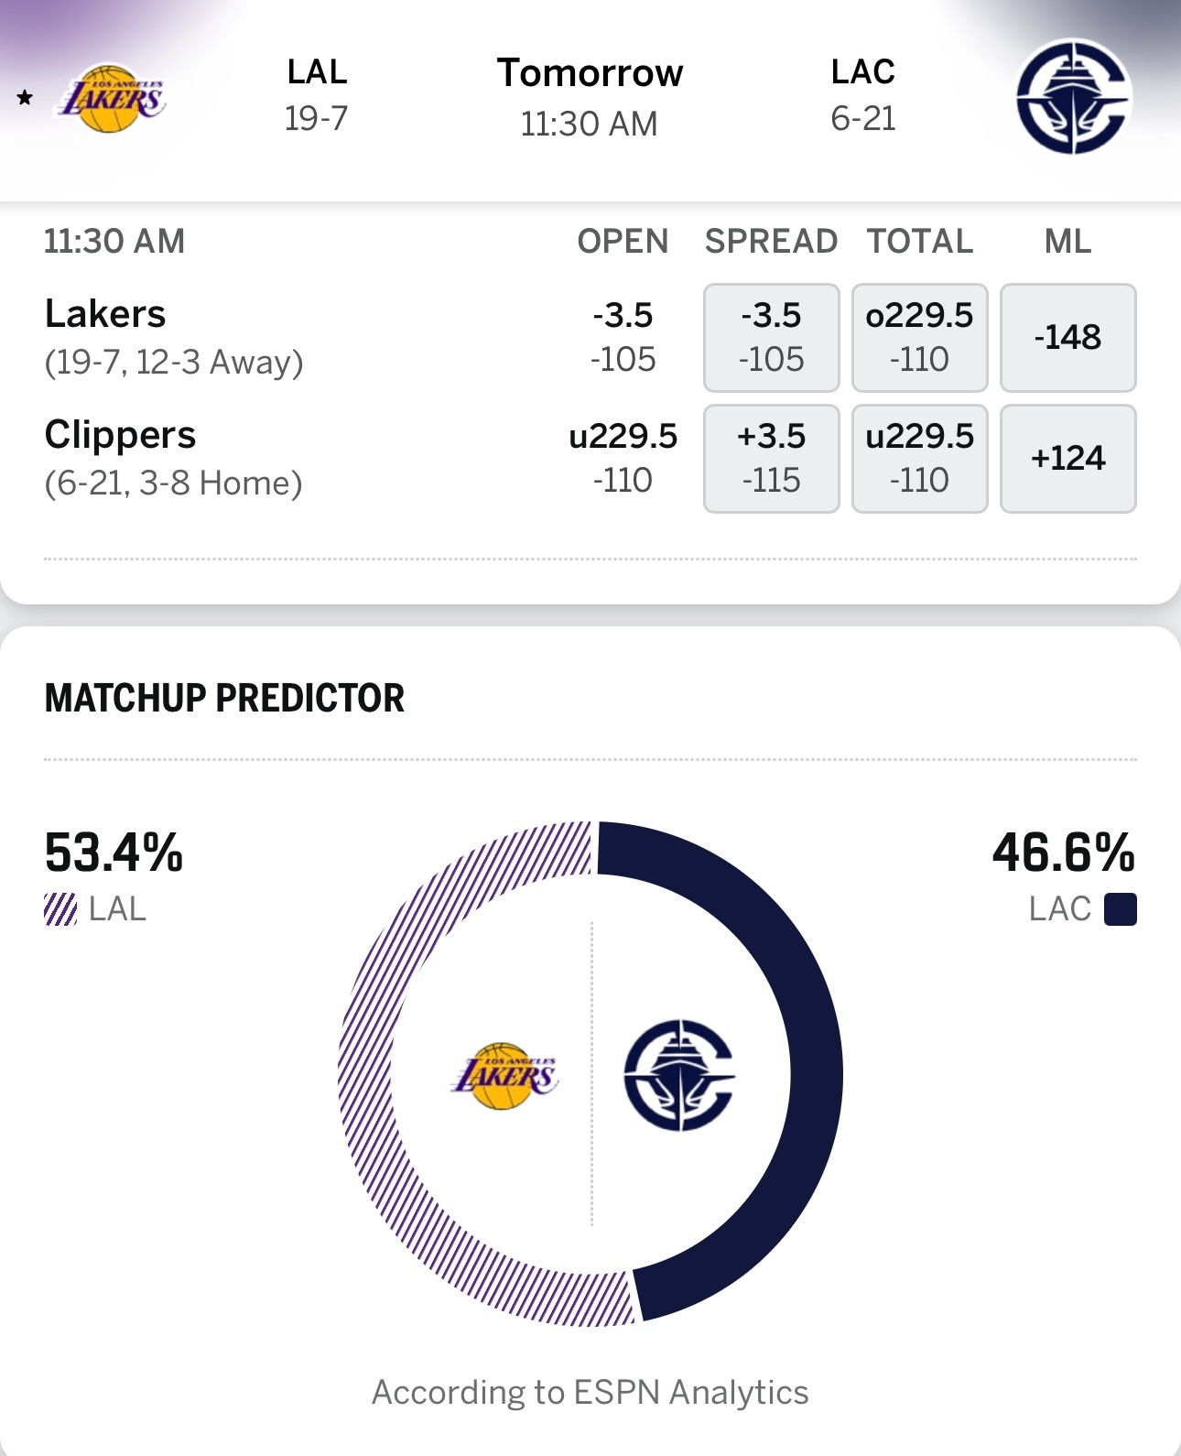
Task: Select the Lakers -3.5 spread bet
Action: (x=771, y=337)
